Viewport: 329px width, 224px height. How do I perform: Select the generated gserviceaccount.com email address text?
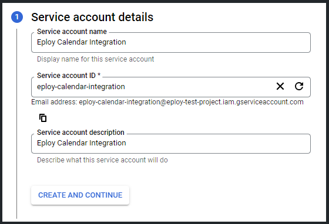pyautogui.click(x=191, y=102)
